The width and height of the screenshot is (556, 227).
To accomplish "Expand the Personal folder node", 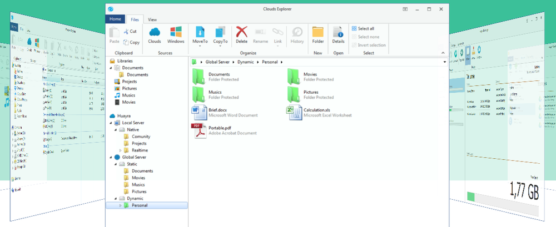I will point(120,205).
